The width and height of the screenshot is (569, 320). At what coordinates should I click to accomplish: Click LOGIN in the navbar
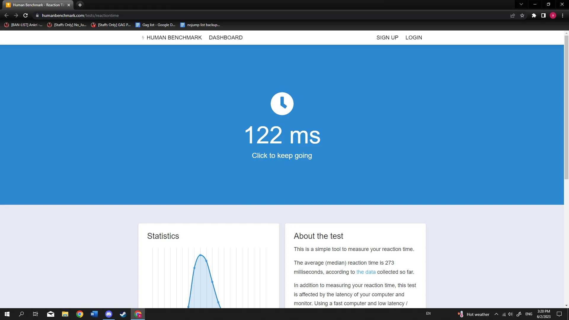coord(414,38)
